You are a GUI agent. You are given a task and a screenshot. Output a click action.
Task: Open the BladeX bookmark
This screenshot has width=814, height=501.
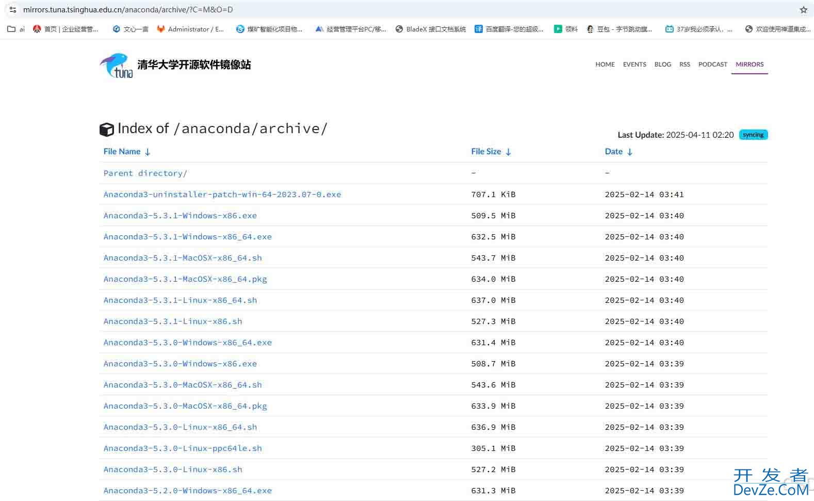pyautogui.click(x=430, y=29)
